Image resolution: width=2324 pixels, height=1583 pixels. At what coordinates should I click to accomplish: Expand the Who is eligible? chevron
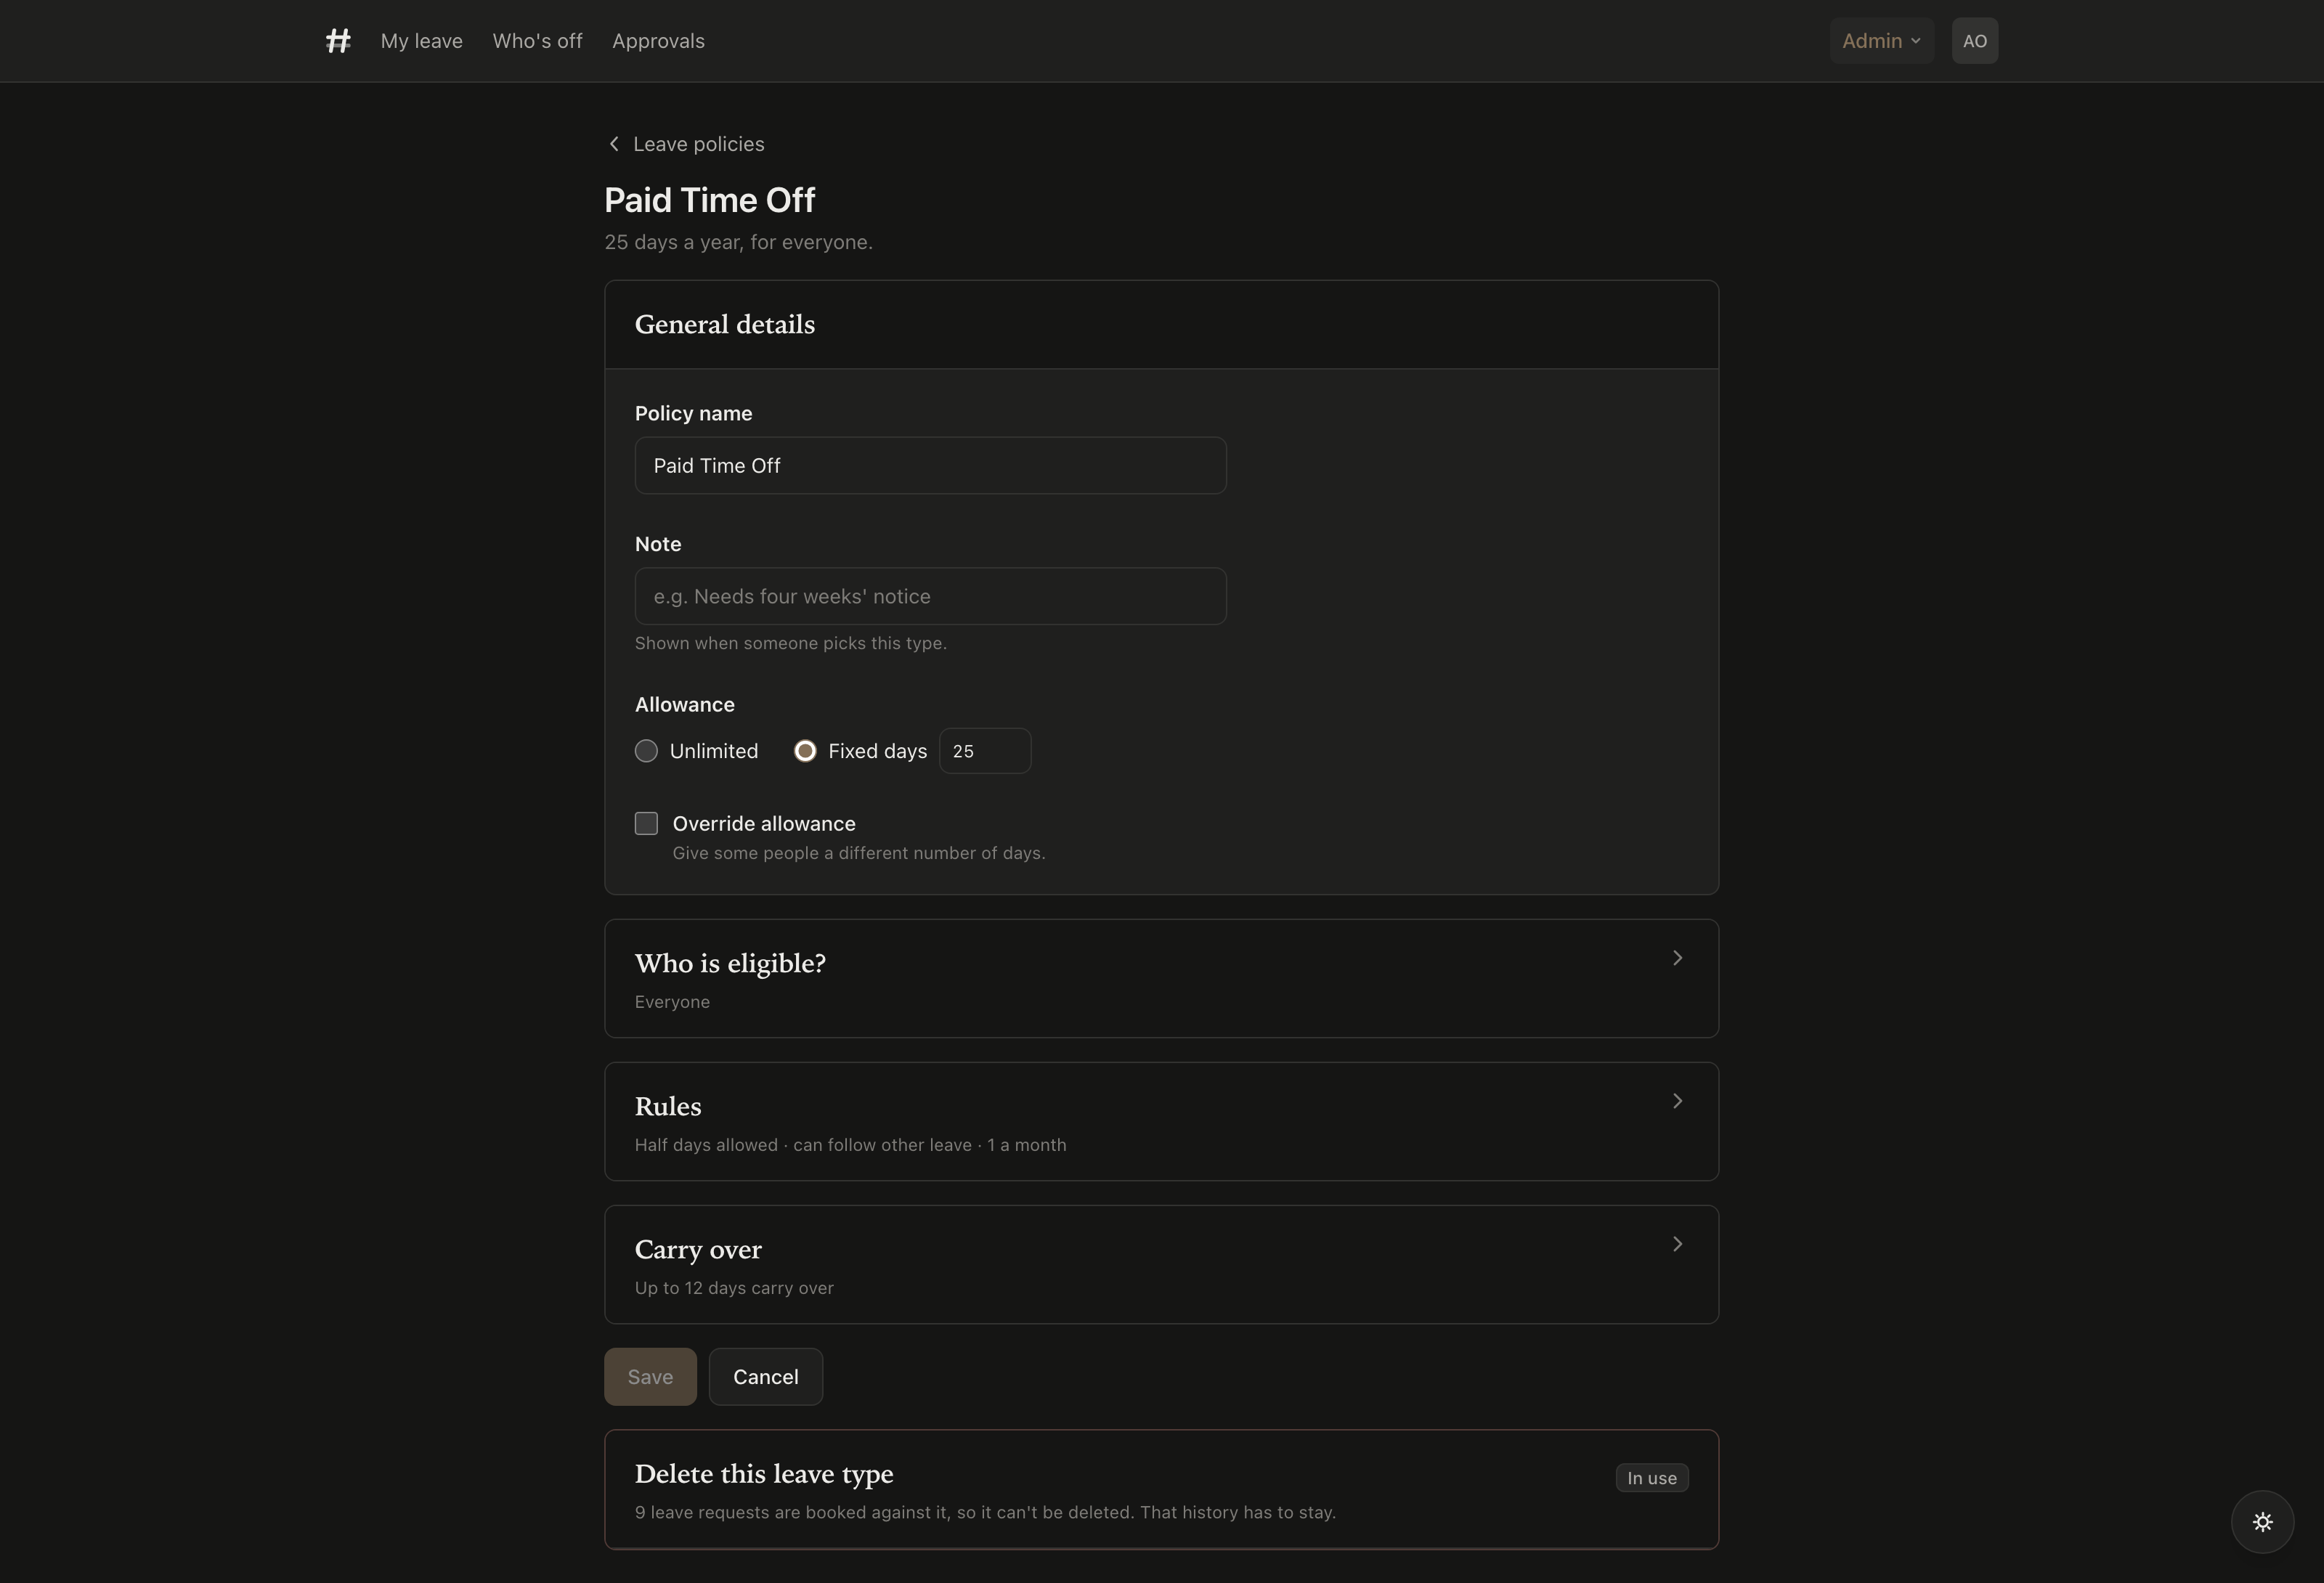click(x=1677, y=958)
